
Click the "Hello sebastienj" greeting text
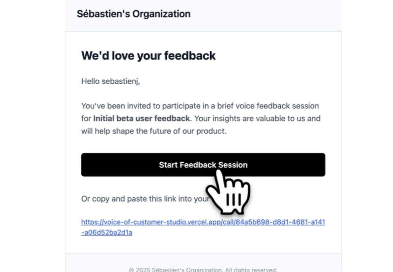110,81
